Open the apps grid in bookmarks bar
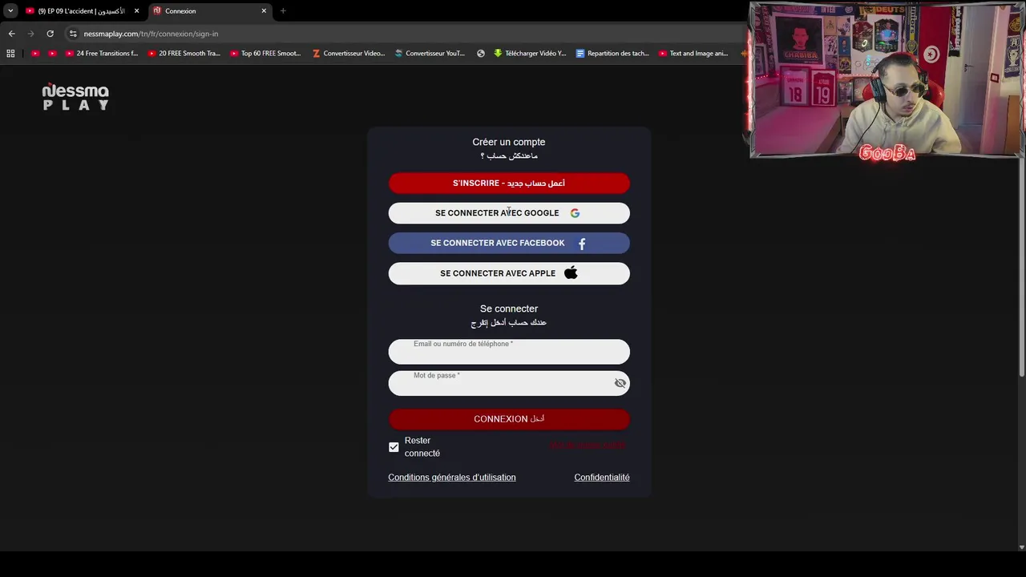The height and width of the screenshot is (577, 1026). pyautogui.click(x=10, y=54)
